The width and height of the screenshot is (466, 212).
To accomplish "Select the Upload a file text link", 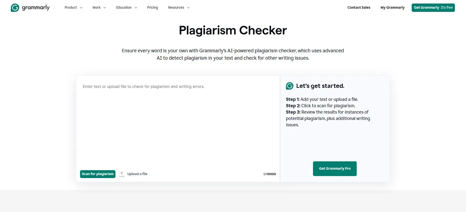I will coord(137,174).
